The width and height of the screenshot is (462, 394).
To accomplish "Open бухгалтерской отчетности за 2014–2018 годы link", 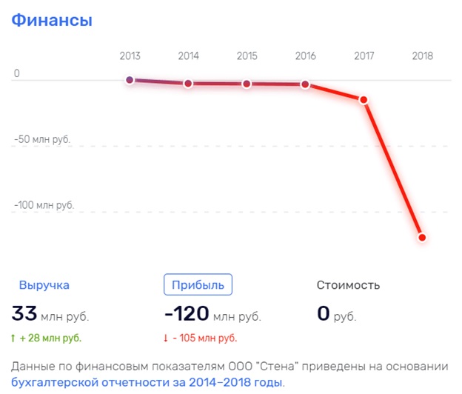I will pyautogui.click(x=147, y=382).
